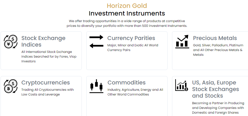Open the Currency Parities heading
This screenshot has height=116, width=248.
pos(131,38)
